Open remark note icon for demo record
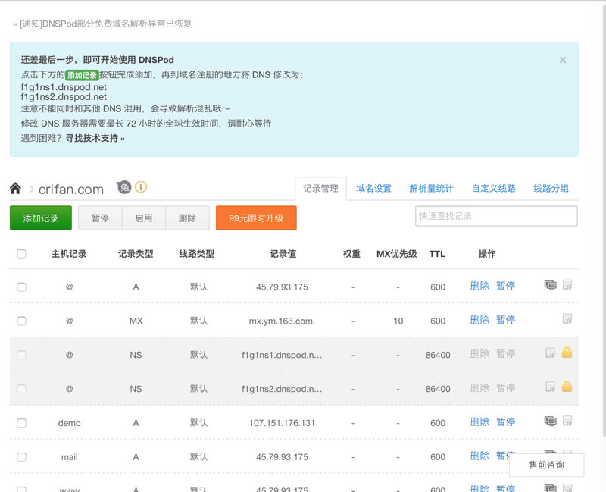 tap(567, 421)
